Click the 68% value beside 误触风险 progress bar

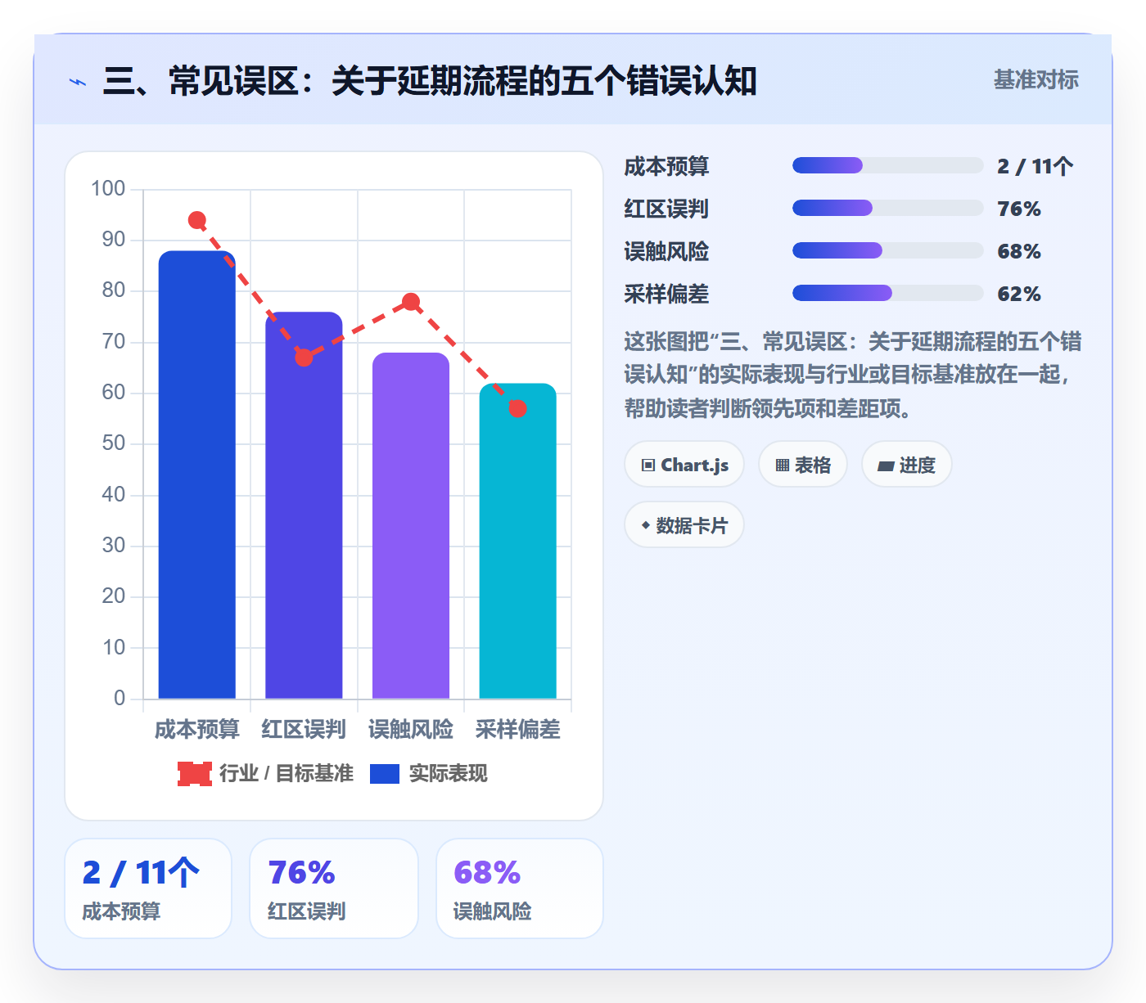pos(1019,251)
